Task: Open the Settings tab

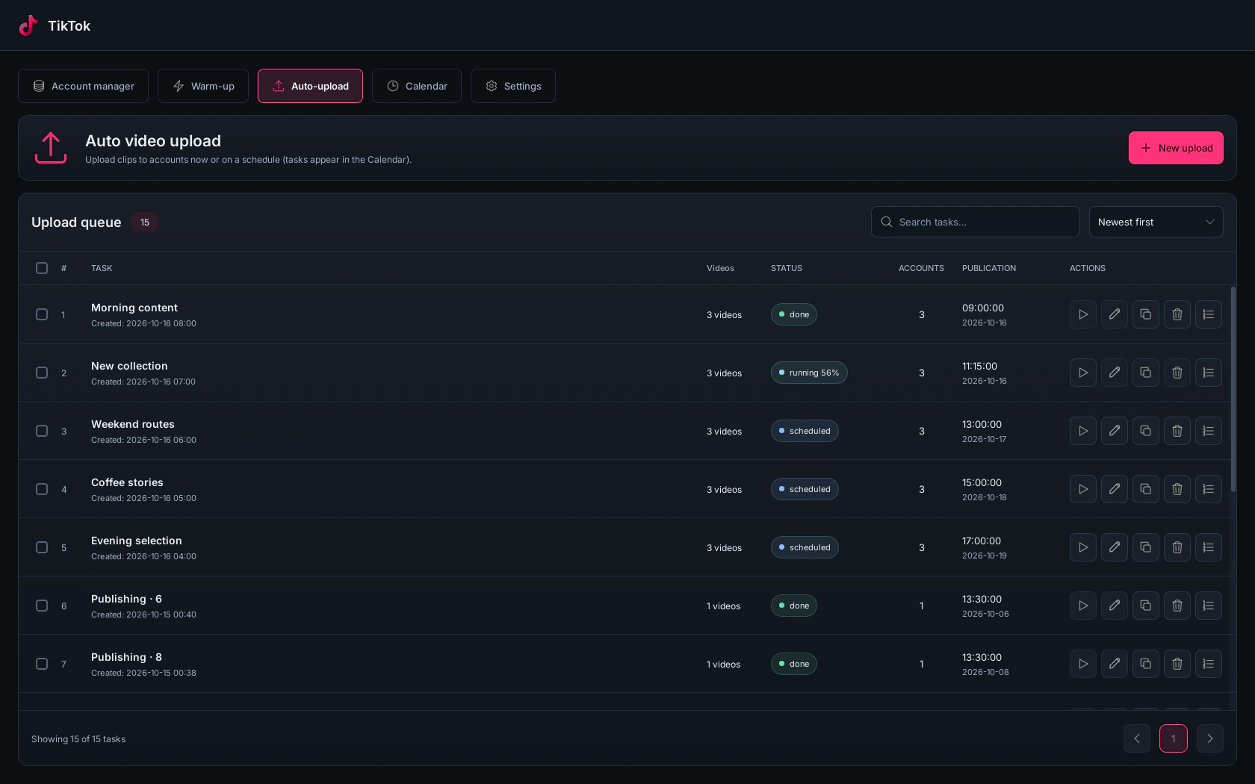Action: (x=513, y=86)
